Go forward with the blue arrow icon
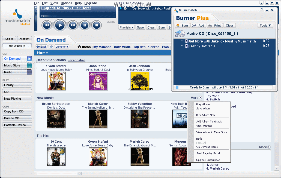This screenshot has width=281, height=178. coord(51,47)
